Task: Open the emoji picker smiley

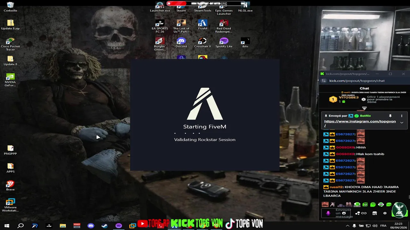Action: click(344, 213)
